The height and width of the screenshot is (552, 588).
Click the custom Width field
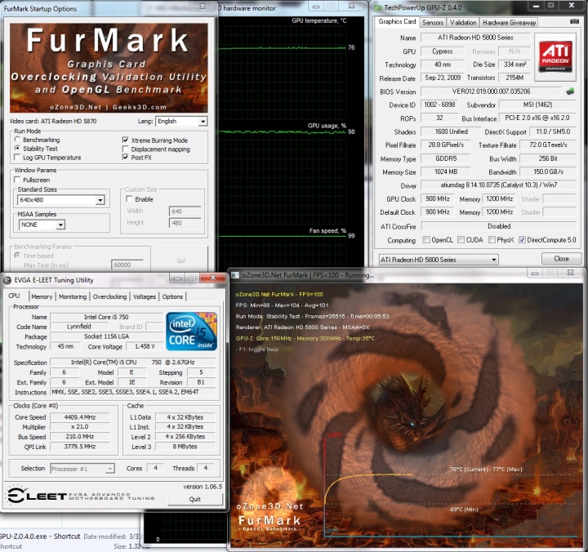tap(185, 211)
